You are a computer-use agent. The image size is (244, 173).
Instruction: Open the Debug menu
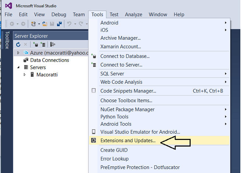(x=59, y=14)
